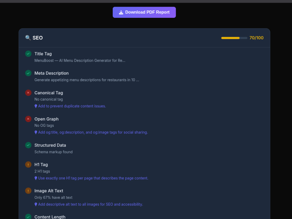Select the SEO section heading
Viewport: 292px width, 219px height.
point(38,38)
